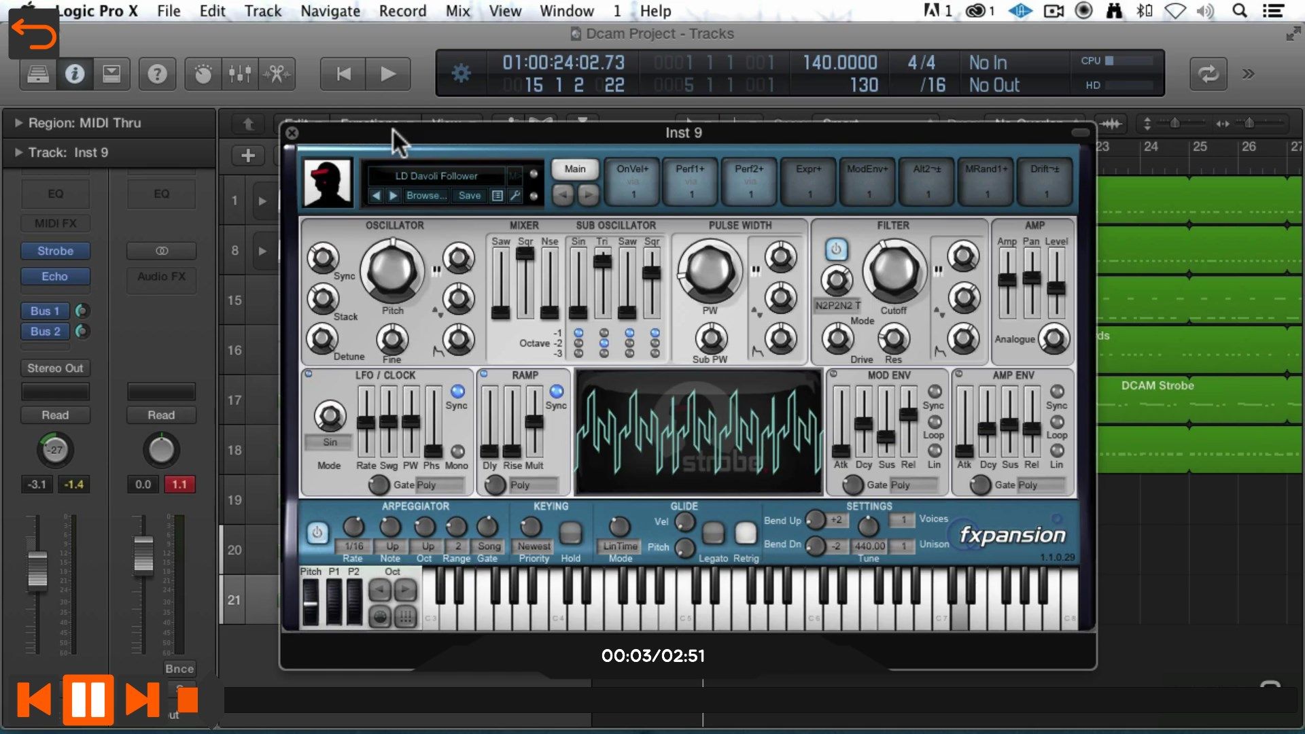Open the Library panel icon
The height and width of the screenshot is (734, 1305).
[x=38, y=73]
